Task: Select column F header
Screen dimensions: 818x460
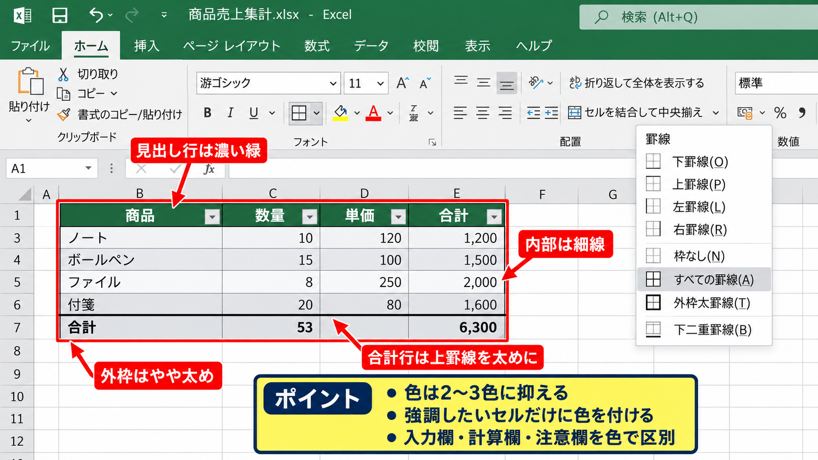Action: pyautogui.click(x=542, y=195)
